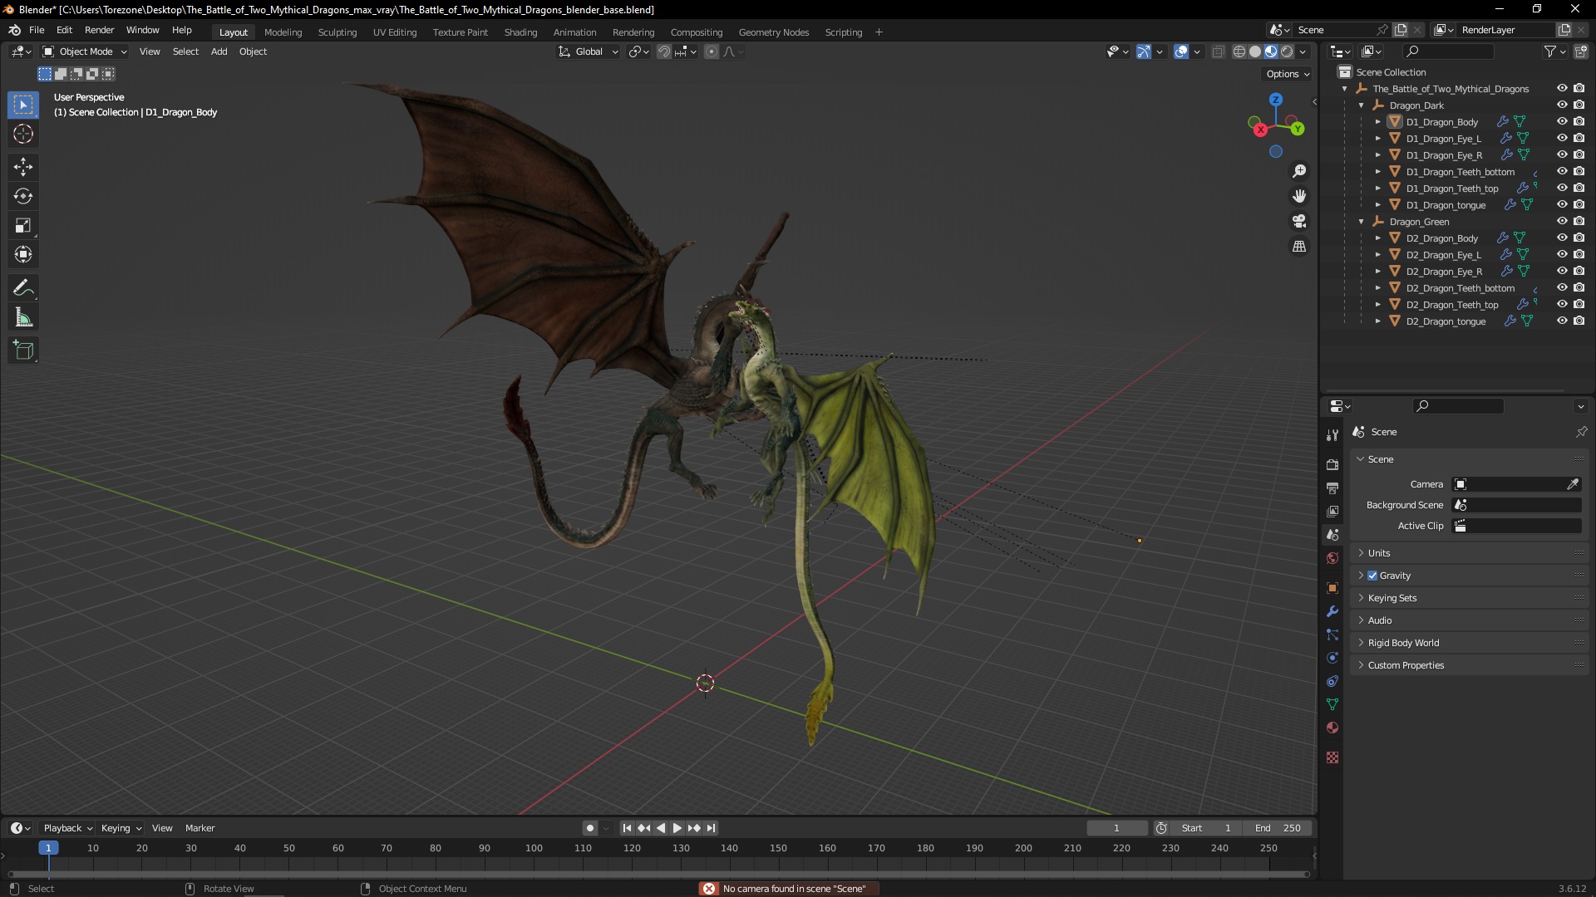Switch to rendered viewport shading
Image resolution: width=1596 pixels, height=897 pixels.
point(1287,51)
